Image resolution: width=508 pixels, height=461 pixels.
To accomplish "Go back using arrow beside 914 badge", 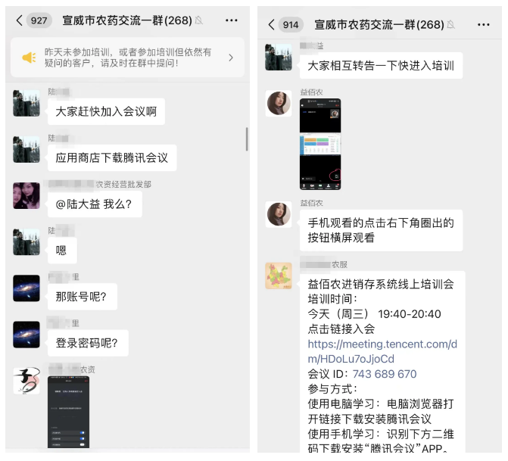I will pyautogui.click(x=272, y=25).
